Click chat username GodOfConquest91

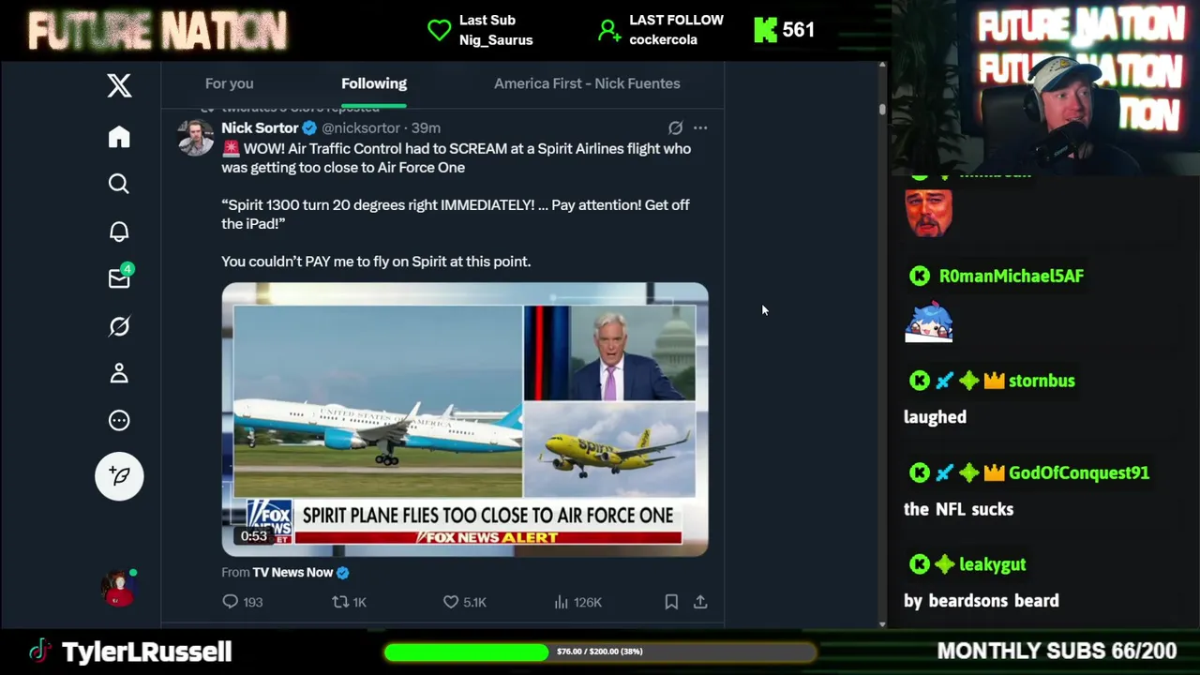tap(1079, 472)
